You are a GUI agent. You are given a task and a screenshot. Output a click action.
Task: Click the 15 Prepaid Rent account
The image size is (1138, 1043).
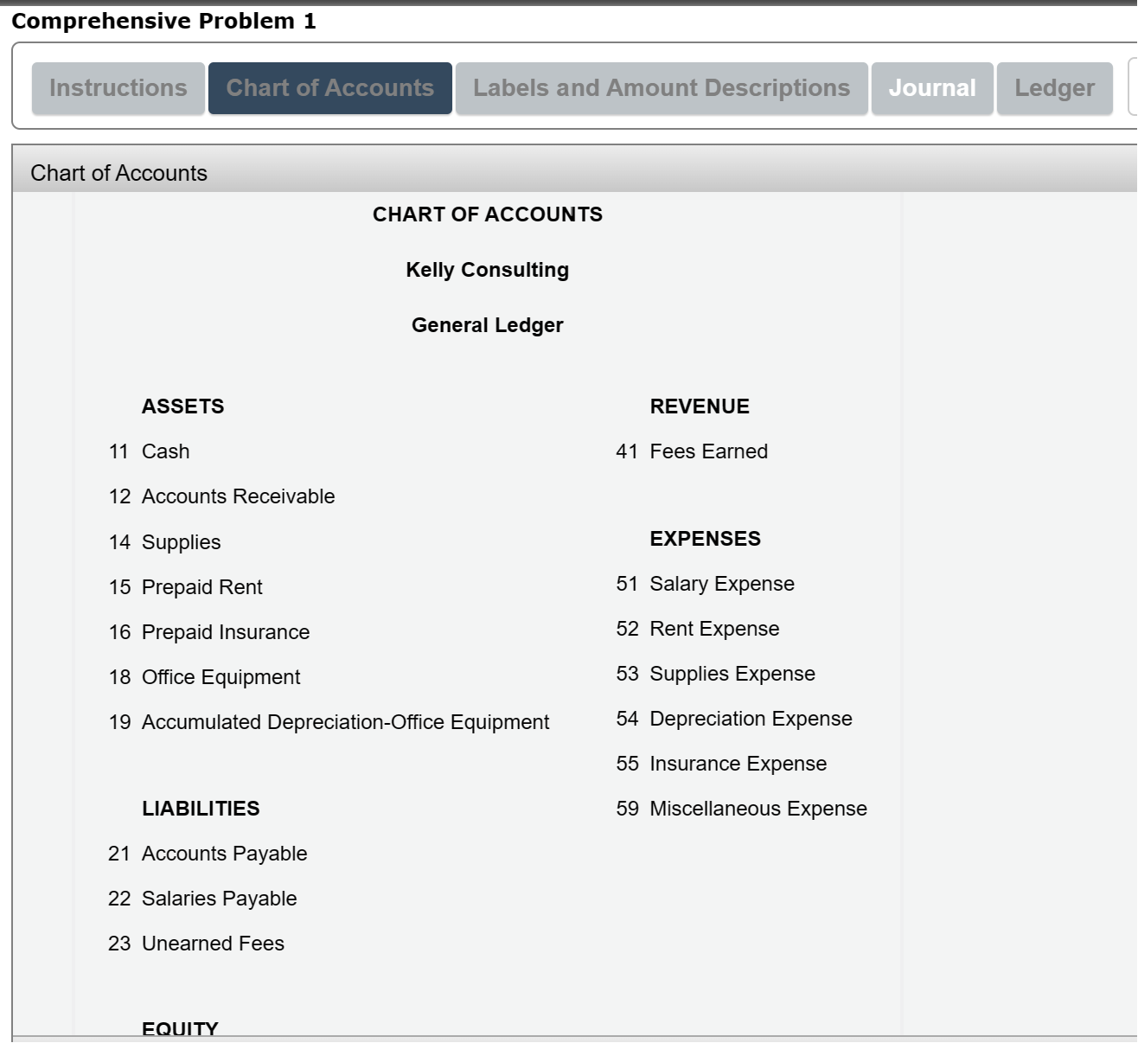click(185, 587)
